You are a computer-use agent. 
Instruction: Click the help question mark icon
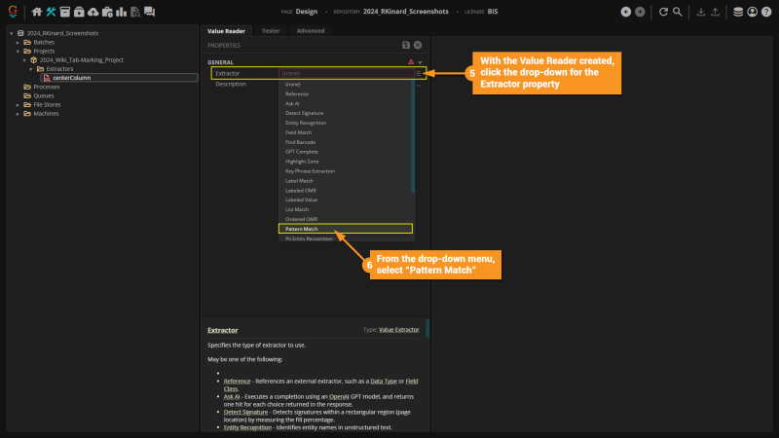coord(765,12)
